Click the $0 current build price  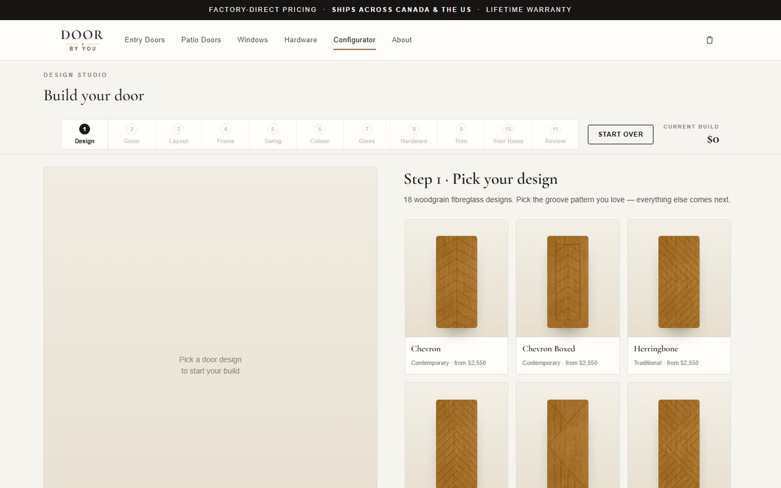[713, 139]
